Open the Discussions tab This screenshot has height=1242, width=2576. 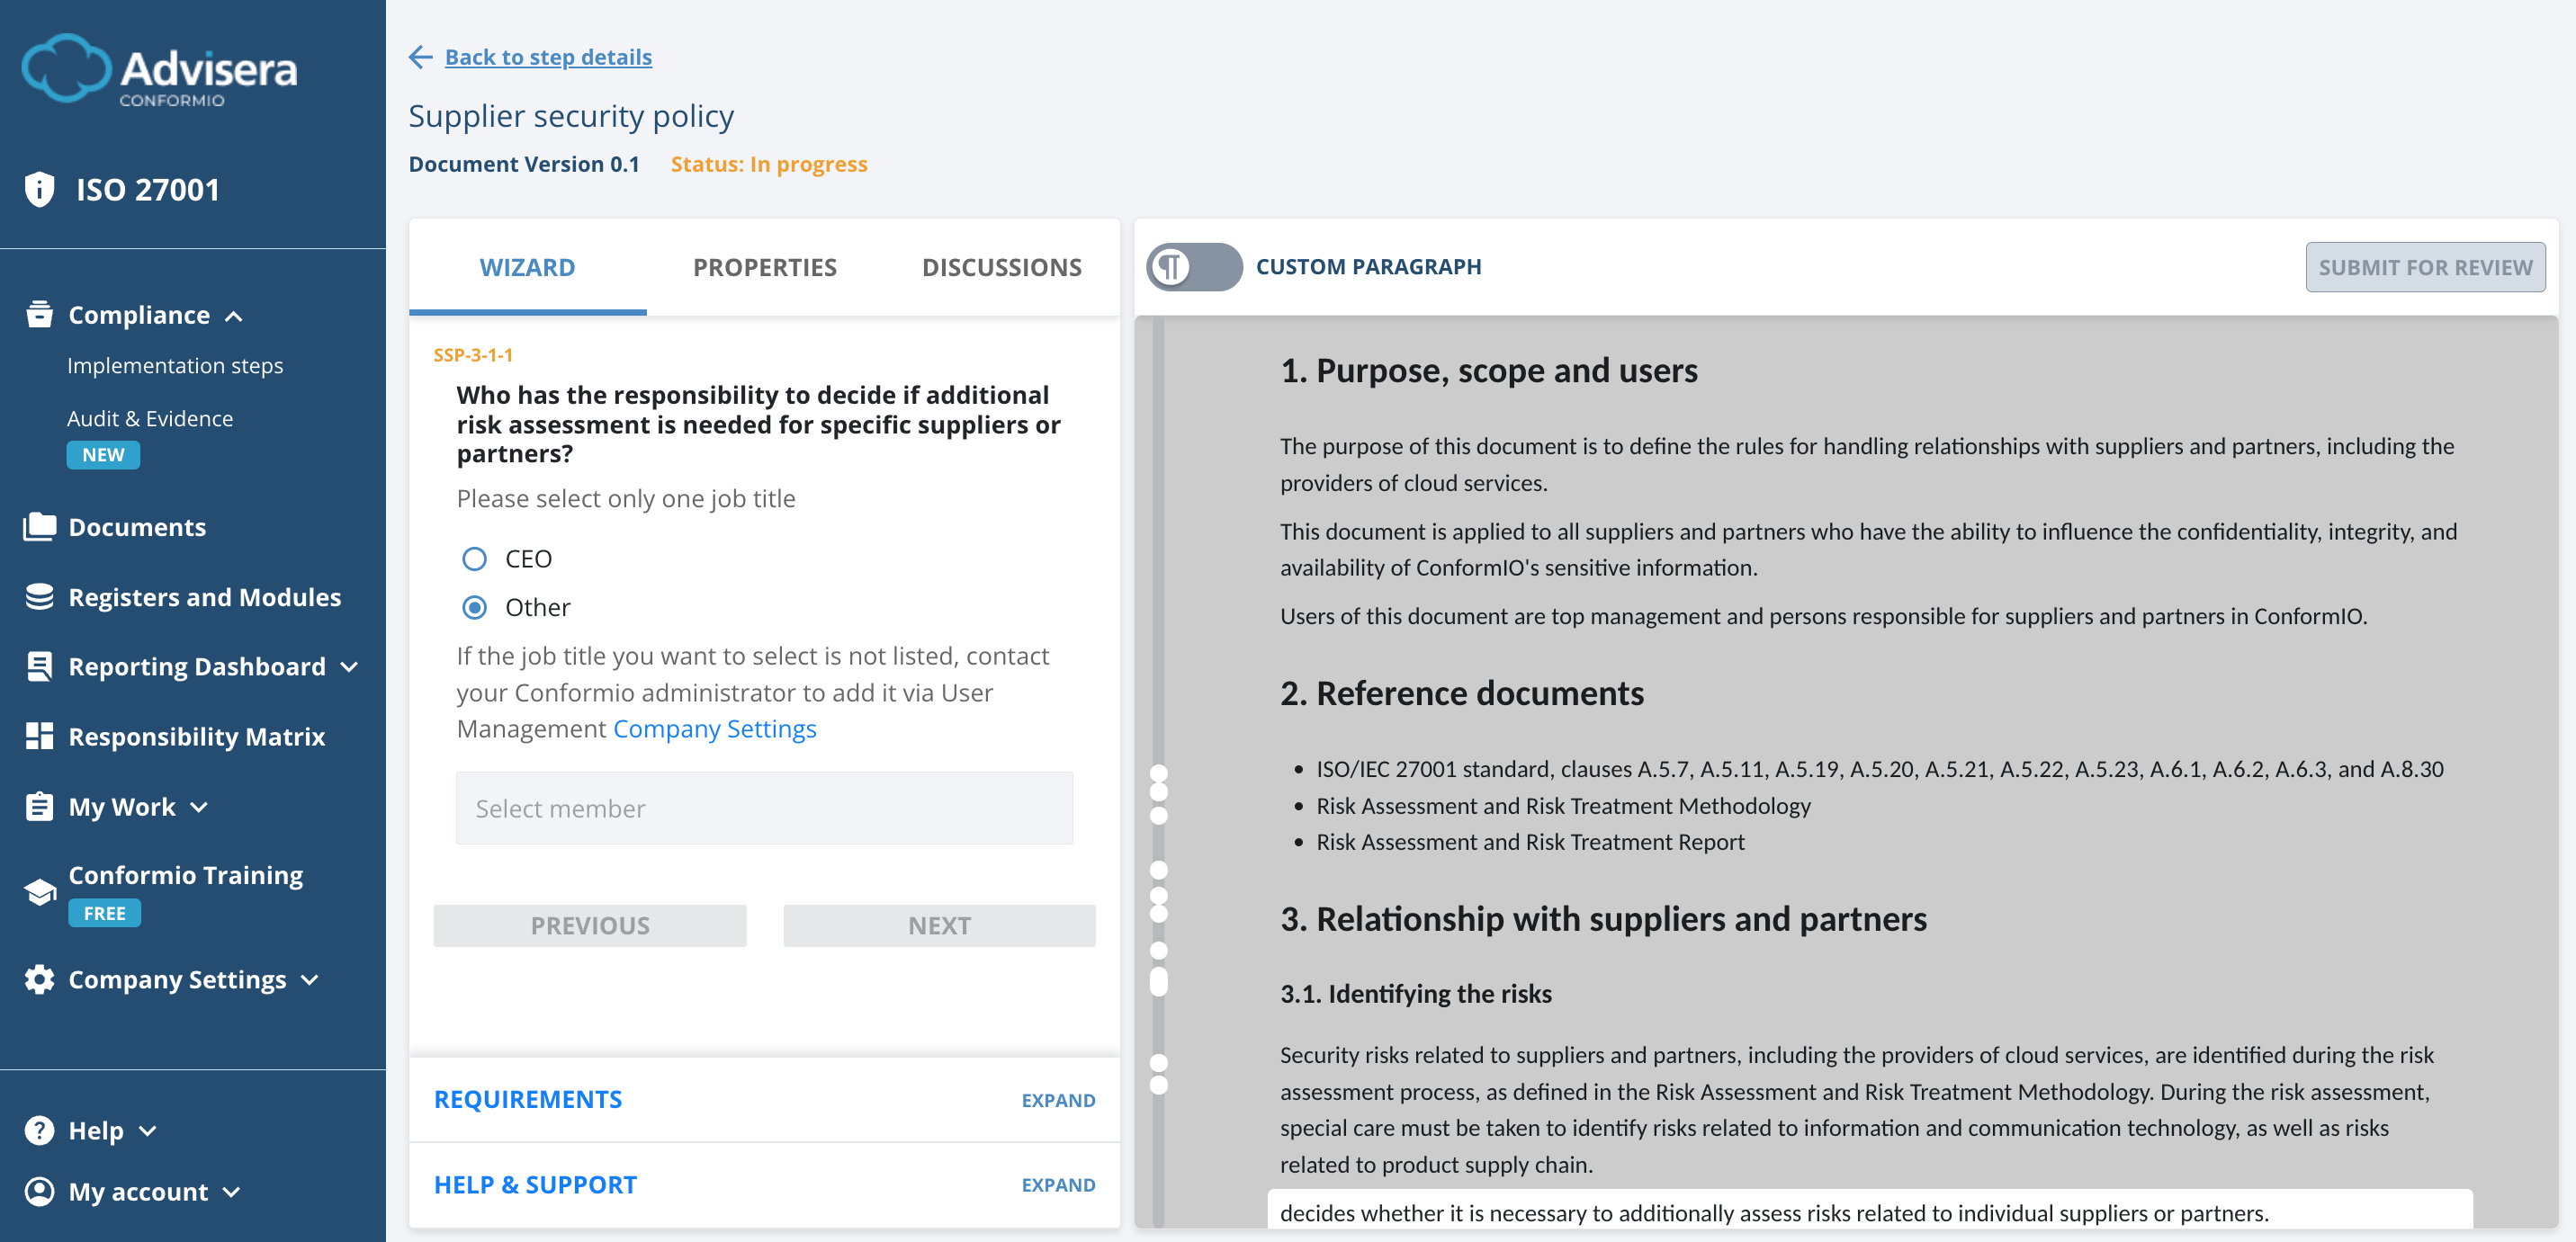pyautogui.click(x=1001, y=267)
